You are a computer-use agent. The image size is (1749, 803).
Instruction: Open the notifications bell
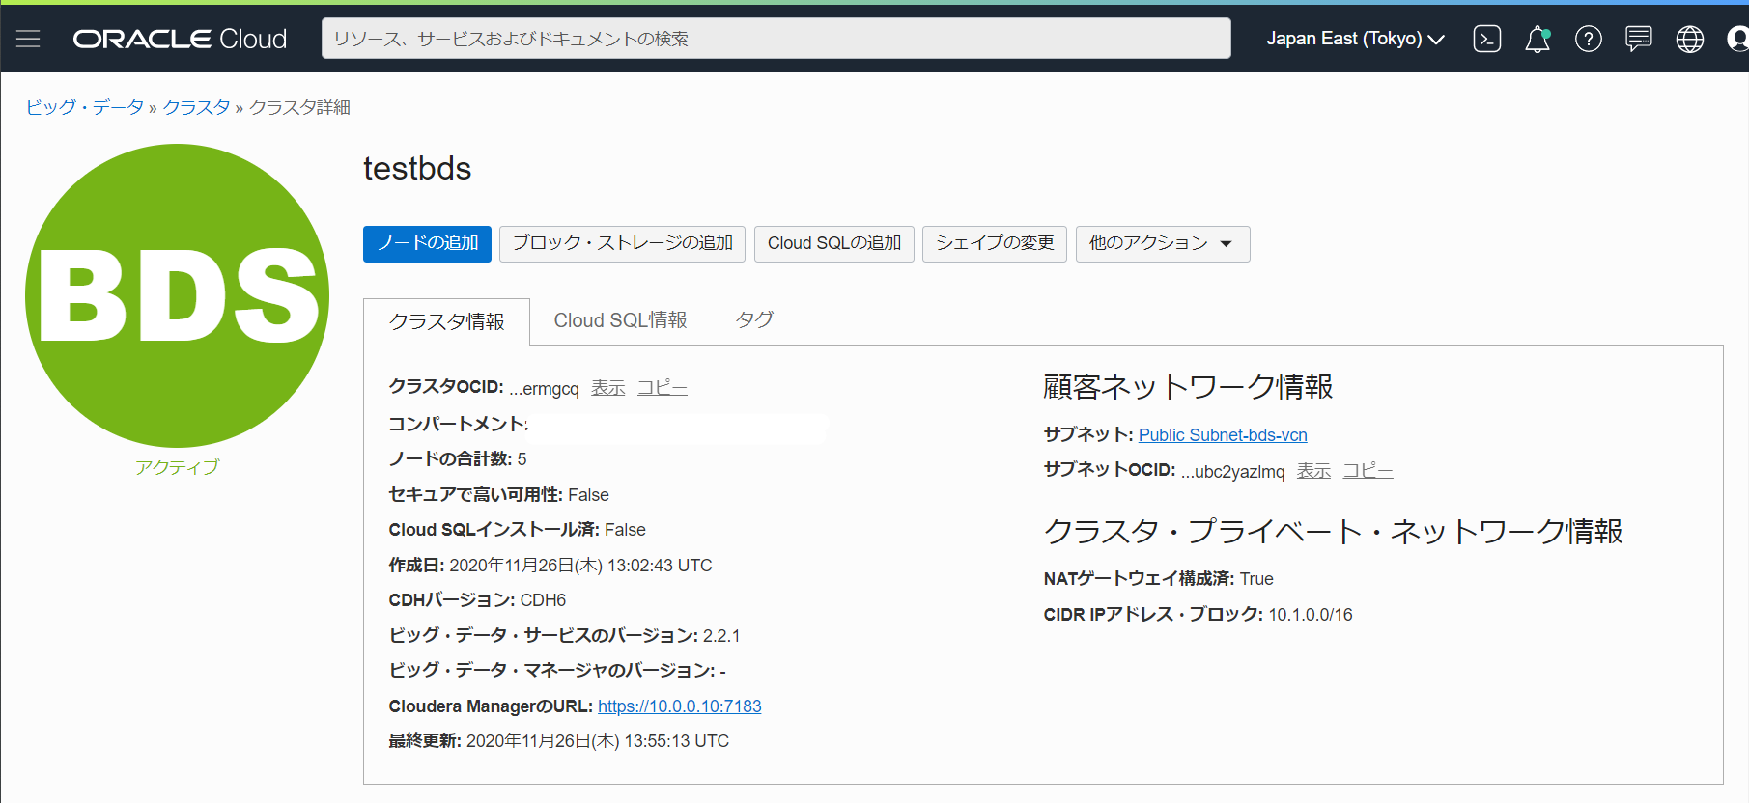(x=1537, y=39)
